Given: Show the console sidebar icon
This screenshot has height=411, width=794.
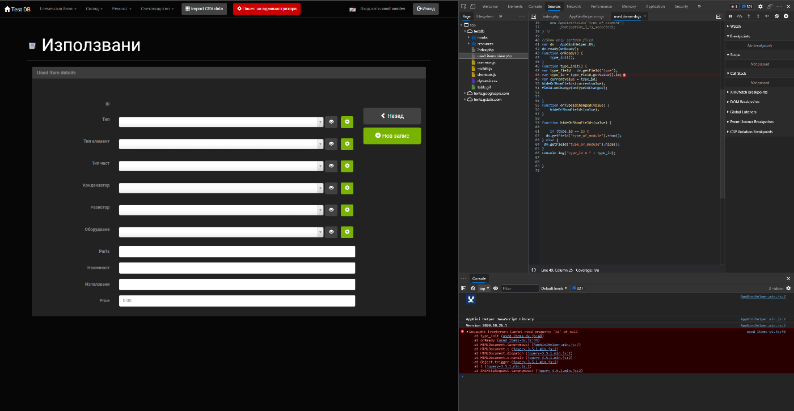Looking at the screenshot, I should (x=463, y=288).
